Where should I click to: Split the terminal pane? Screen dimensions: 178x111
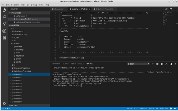pyautogui.click(x=157, y=64)
